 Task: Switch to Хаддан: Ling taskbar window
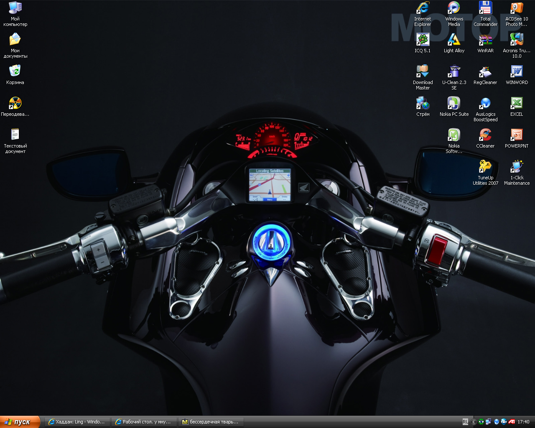click(77, 422)
